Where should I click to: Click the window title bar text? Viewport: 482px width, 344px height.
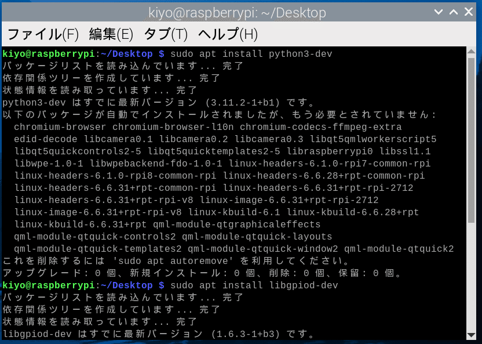241,12
